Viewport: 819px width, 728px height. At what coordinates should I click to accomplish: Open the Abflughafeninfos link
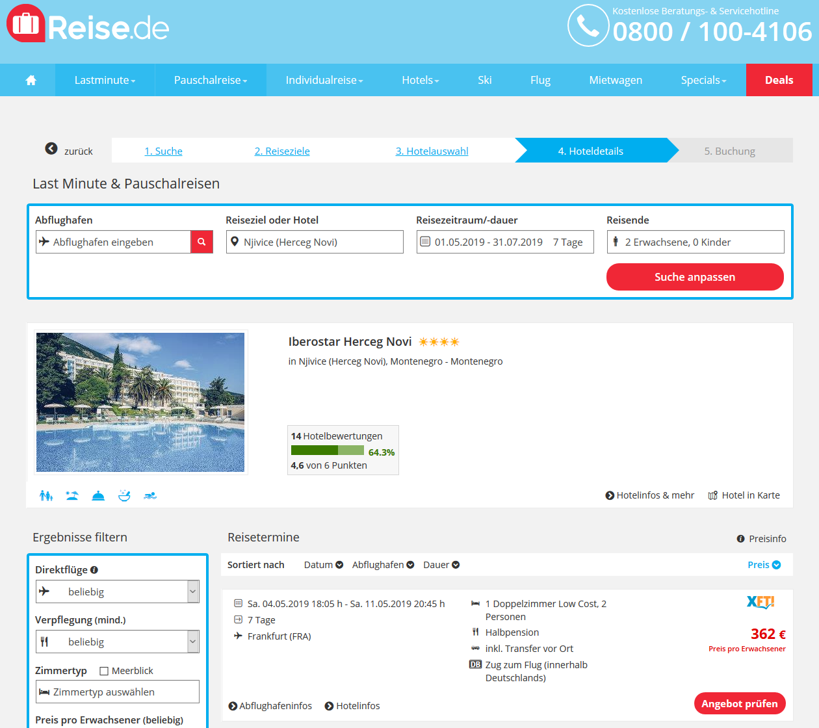[270, 706]
